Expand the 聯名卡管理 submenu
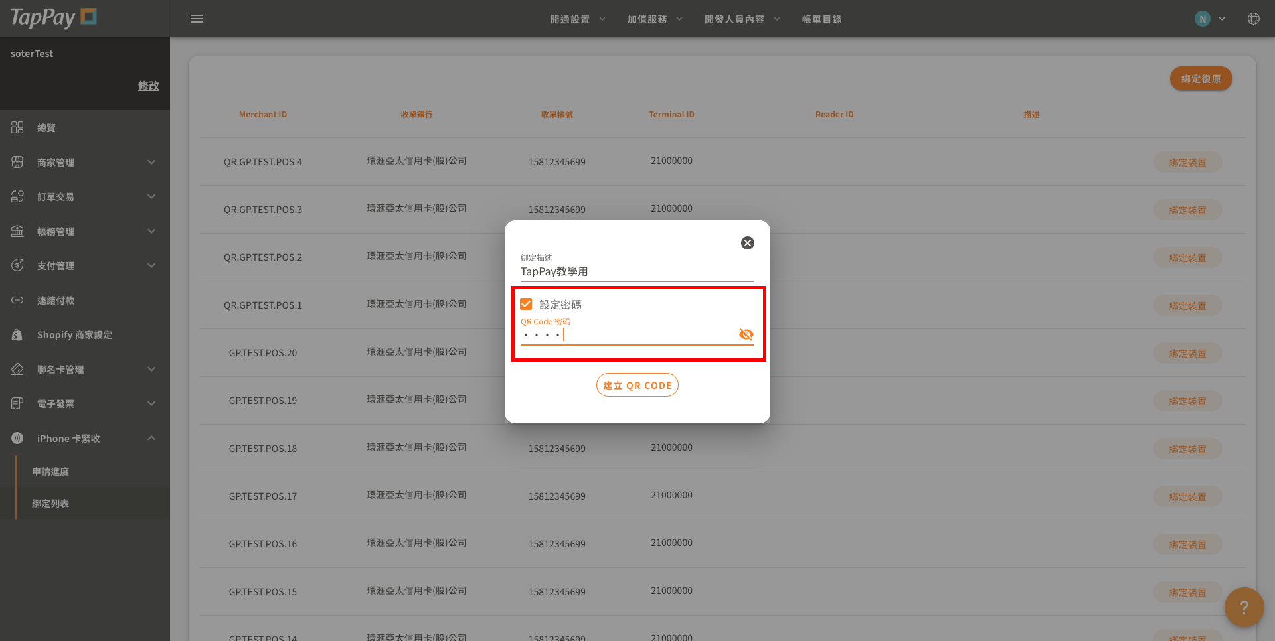1275x641 pixels. [x=151, y=369]
